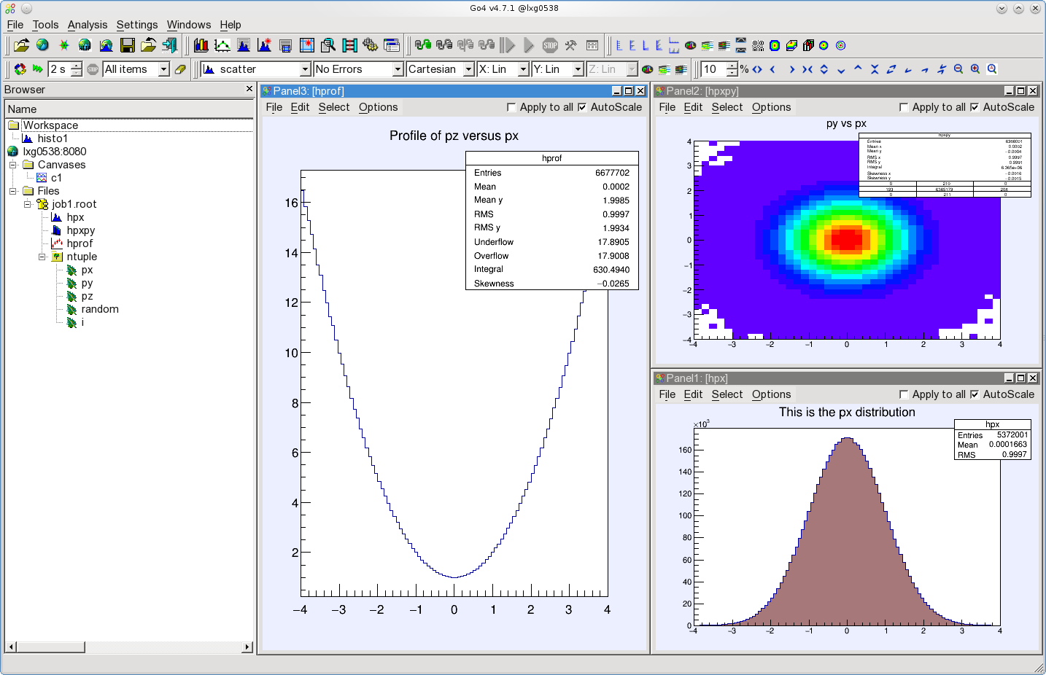Open the scatter draw-style dropdown
1046x675 pixels.
[305, 69]
